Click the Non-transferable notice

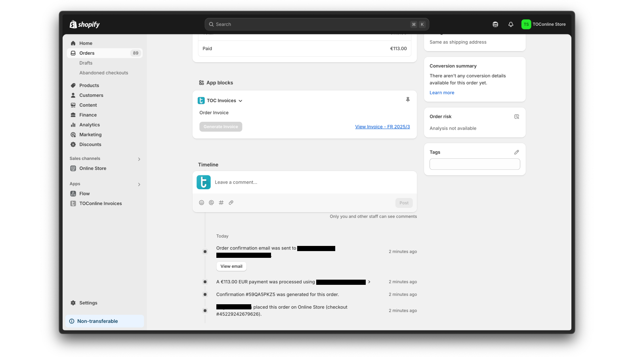(105, 321)
